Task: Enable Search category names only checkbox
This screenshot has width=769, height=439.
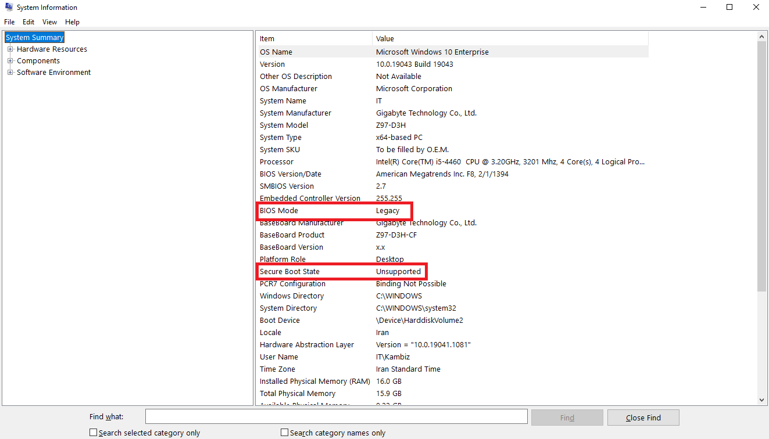Action: (x=284, y=433)
